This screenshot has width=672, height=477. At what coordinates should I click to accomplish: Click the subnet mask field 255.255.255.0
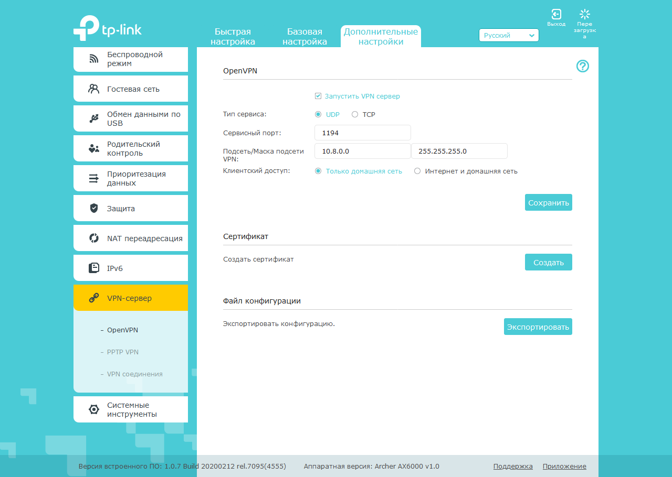[459, 151]
